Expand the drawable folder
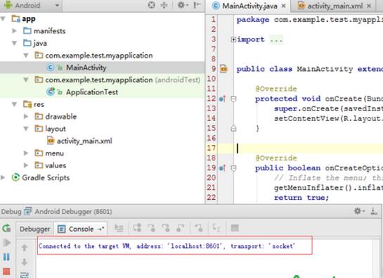This screenshot has width=383, height=278. click(26, 117)
